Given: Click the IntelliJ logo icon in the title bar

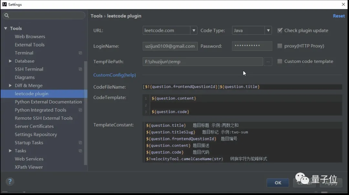Looking at the screenshot, I should coord(4,4).
